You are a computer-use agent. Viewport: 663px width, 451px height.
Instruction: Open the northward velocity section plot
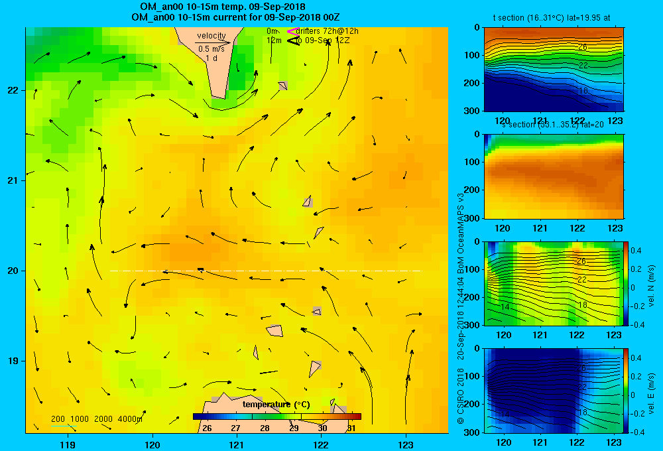click(554, 283)
